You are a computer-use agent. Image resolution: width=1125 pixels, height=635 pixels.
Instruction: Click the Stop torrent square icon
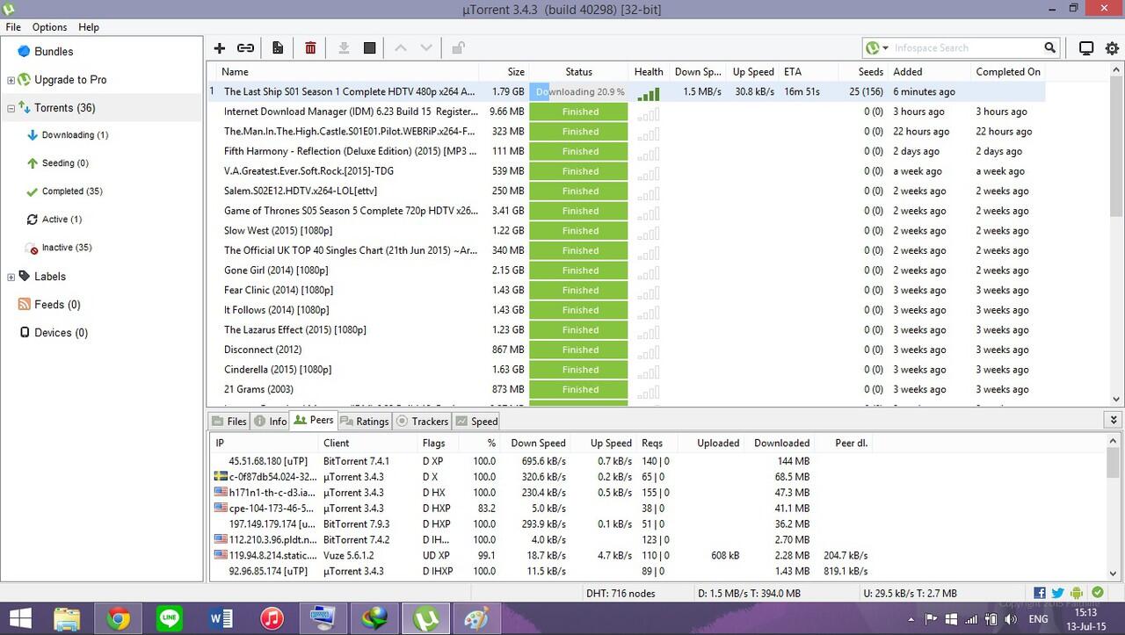[370, 48]
